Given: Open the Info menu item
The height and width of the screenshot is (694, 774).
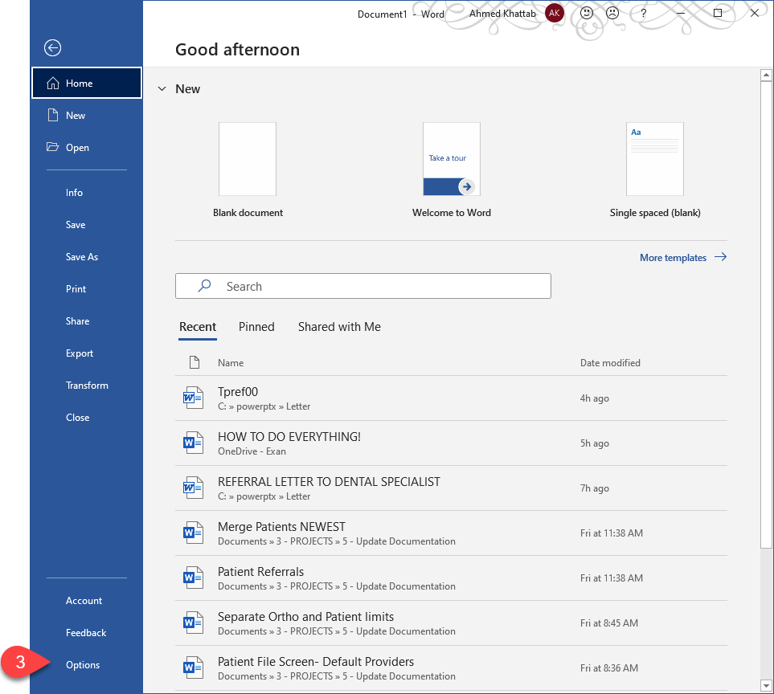Looking at the screenshot, I should [x=74, y=192].
